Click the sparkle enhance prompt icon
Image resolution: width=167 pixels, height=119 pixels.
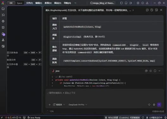point(149,105)
